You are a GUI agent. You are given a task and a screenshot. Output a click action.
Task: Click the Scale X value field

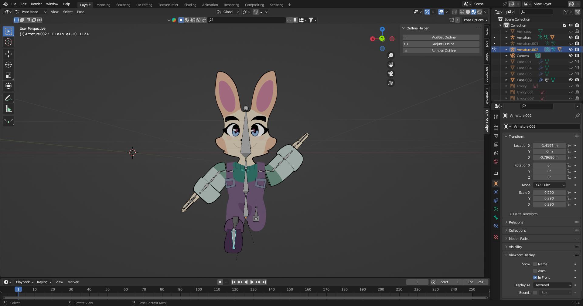click(x=549, y=193)
